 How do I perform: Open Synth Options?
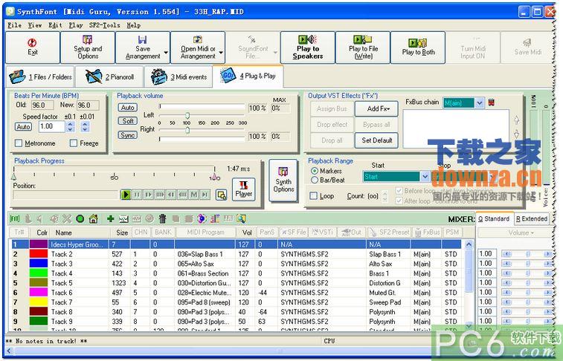pos(283,180)
